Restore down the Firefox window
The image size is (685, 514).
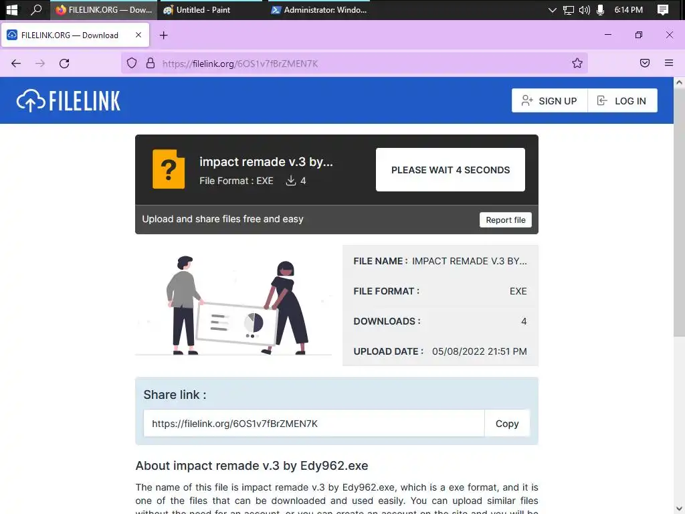pyautogui.click(x=639, y=35)
